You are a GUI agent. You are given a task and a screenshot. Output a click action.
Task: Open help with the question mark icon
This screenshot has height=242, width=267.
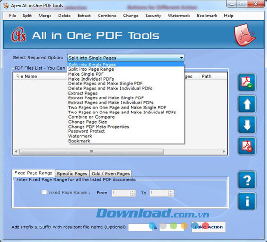247,180
